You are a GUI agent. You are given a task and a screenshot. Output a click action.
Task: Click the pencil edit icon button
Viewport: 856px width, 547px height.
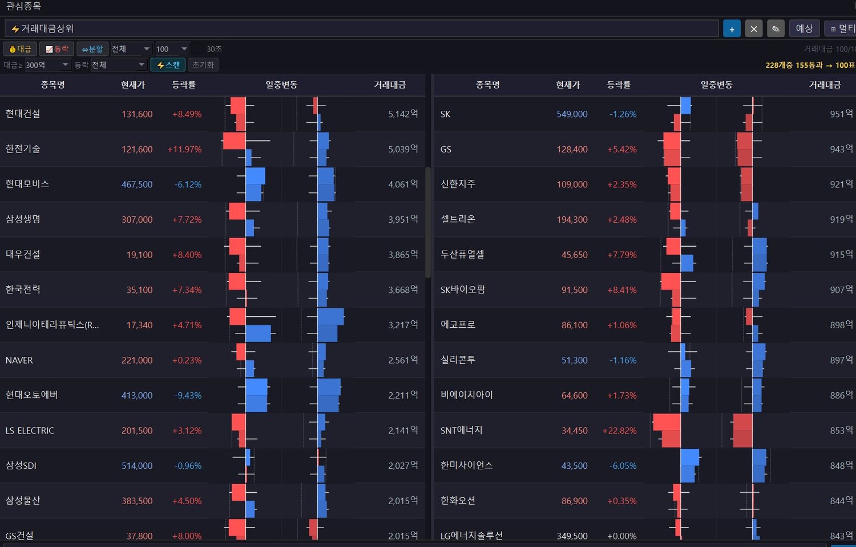coord(776,29)
